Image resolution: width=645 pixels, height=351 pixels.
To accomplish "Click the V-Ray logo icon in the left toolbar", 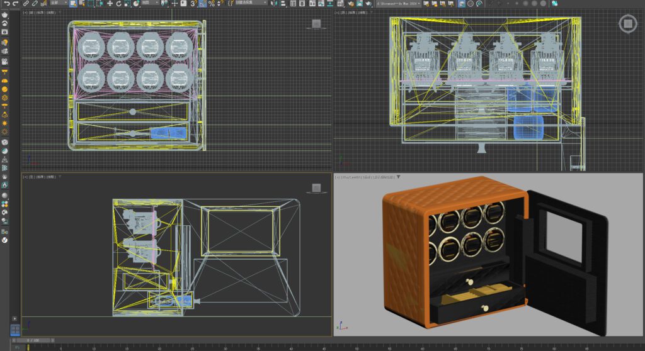I will pyautogui.click(x=4, y=239).
